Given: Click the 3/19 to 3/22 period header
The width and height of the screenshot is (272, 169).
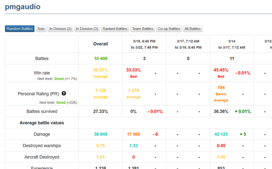Looking at the screenshot, I should [144, 44].
